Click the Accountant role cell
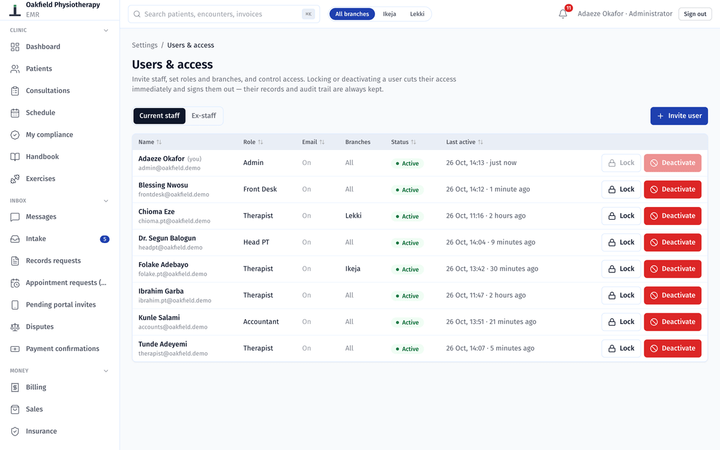This screenshot has height=450, width=720. click(261, 322)
